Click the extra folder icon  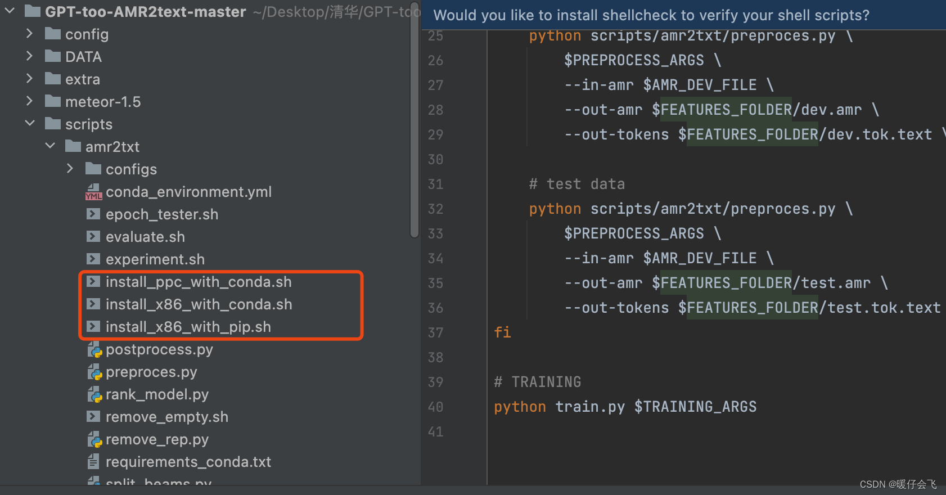click(53, 79)
